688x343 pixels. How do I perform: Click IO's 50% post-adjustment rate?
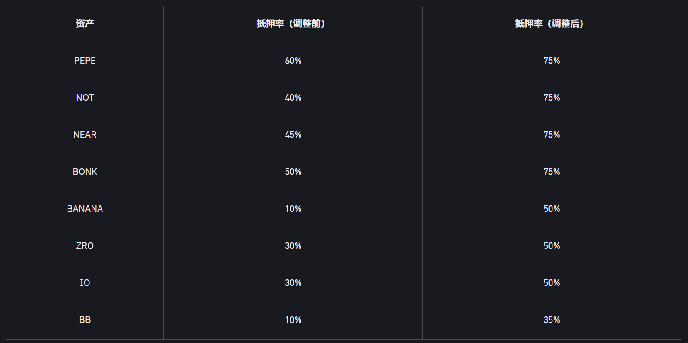click(552, 283)
